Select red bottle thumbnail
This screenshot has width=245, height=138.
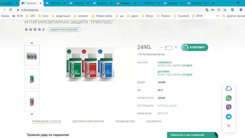[x=32, y=101]
